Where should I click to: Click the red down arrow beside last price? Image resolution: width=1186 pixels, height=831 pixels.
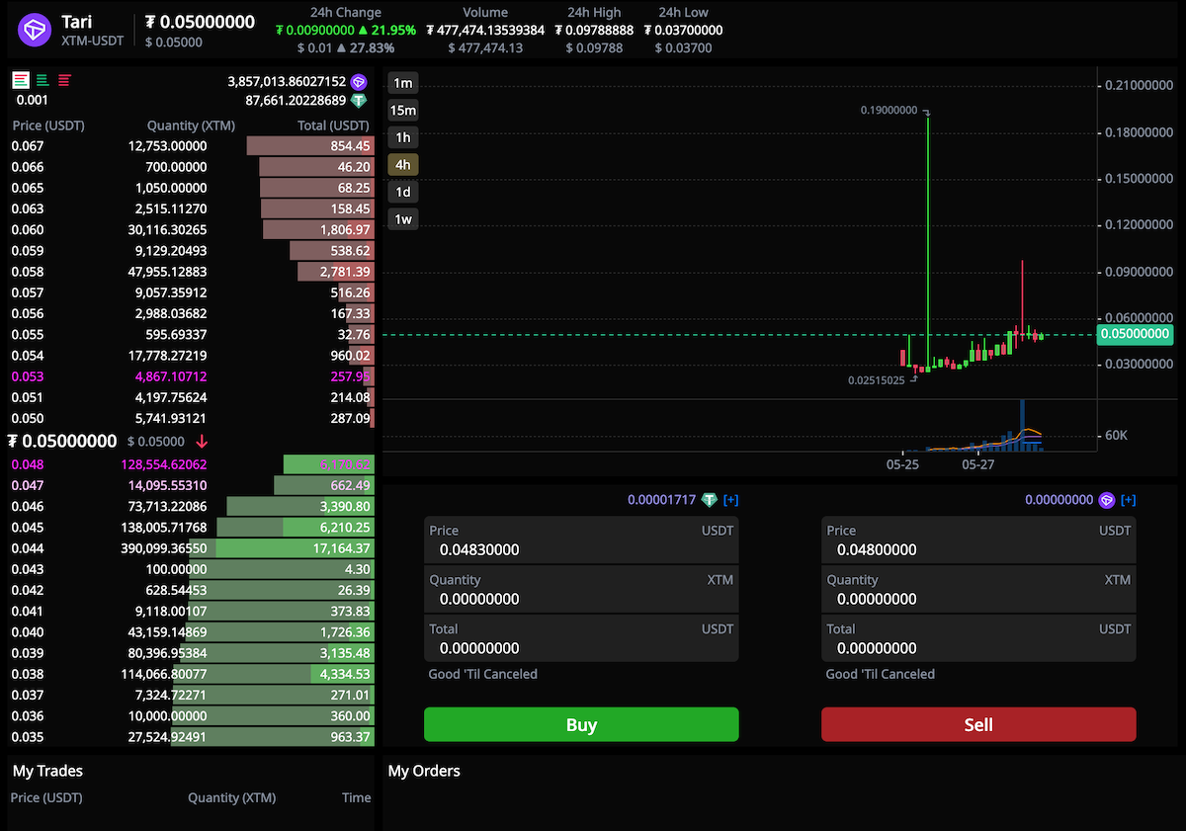(x=202, y=442)
